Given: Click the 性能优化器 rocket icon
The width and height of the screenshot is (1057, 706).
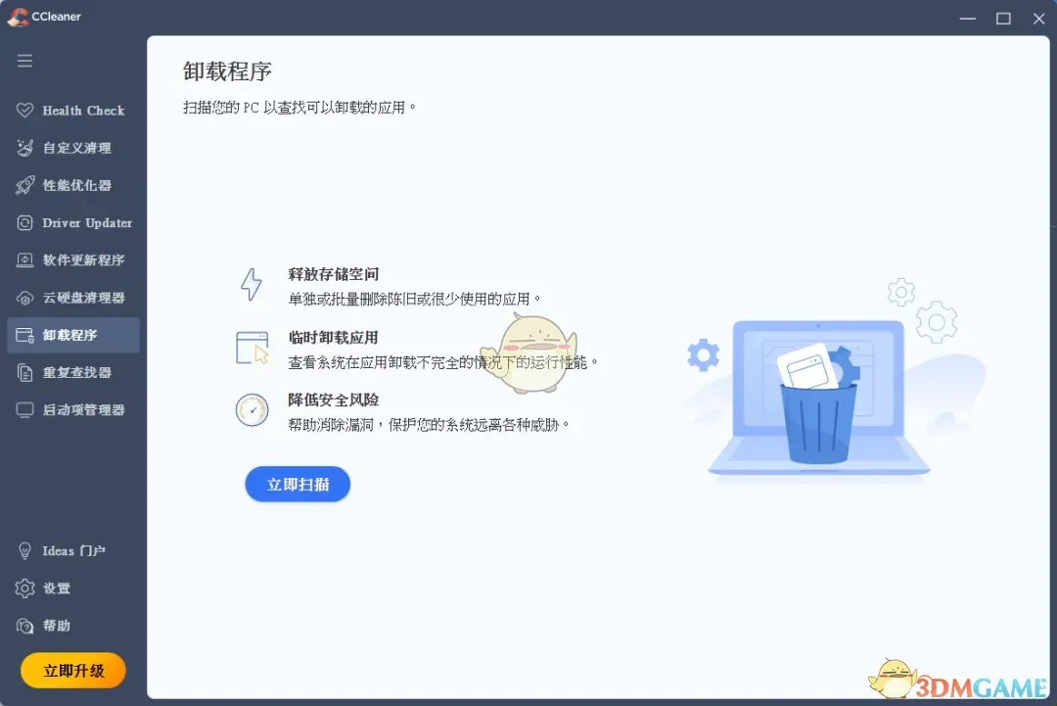Looking at the screenshot, I should point(24,185).
